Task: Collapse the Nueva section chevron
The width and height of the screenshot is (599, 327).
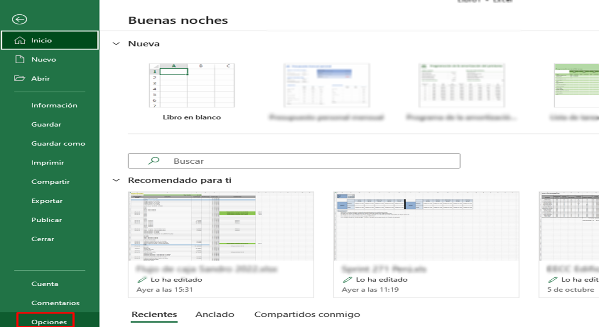Action: [116, 44]
